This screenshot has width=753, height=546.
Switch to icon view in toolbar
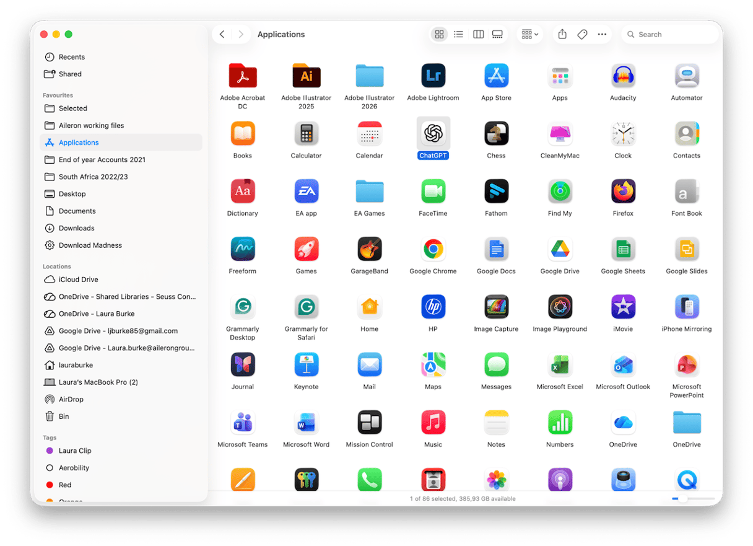(x=439, y=34)
